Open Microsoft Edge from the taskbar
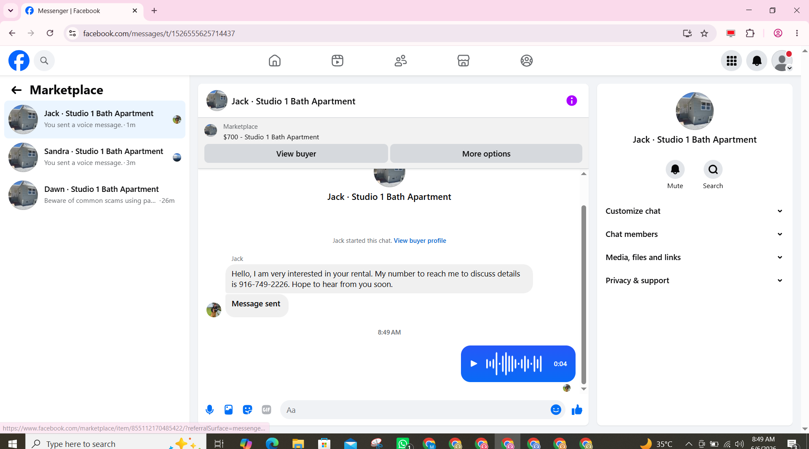The height and width of the screenshot is (449, 809). 272,444
